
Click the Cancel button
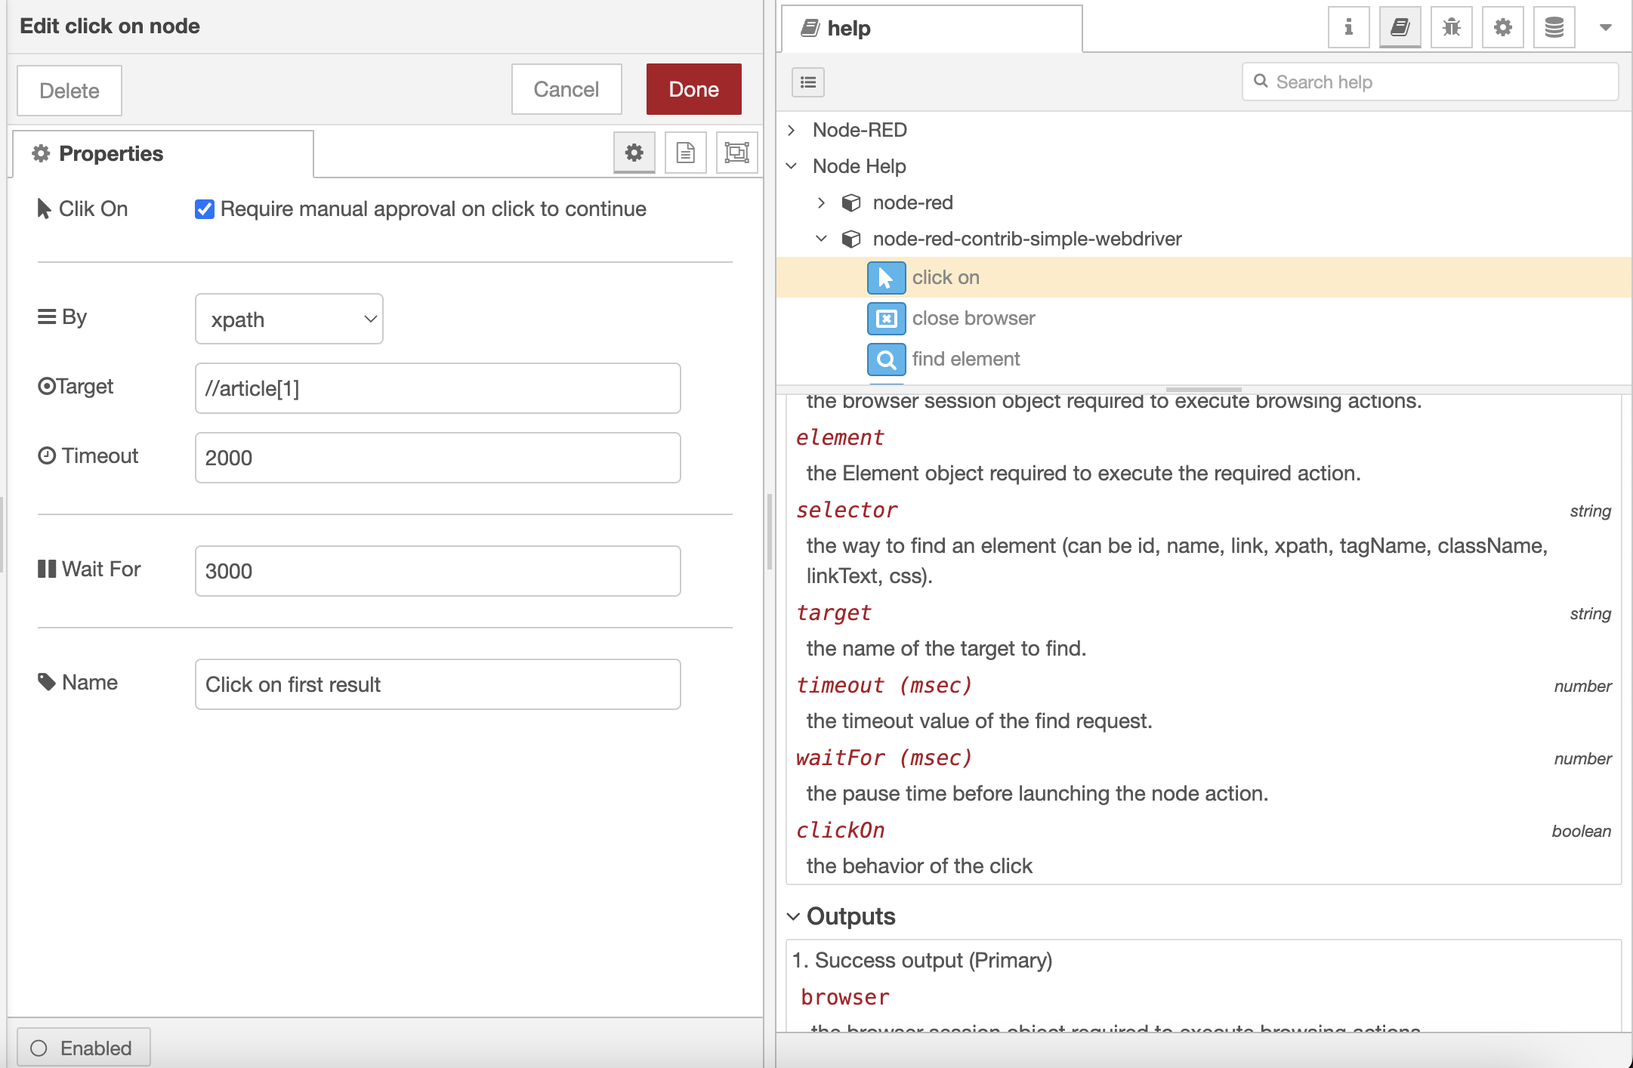[566, 90]
